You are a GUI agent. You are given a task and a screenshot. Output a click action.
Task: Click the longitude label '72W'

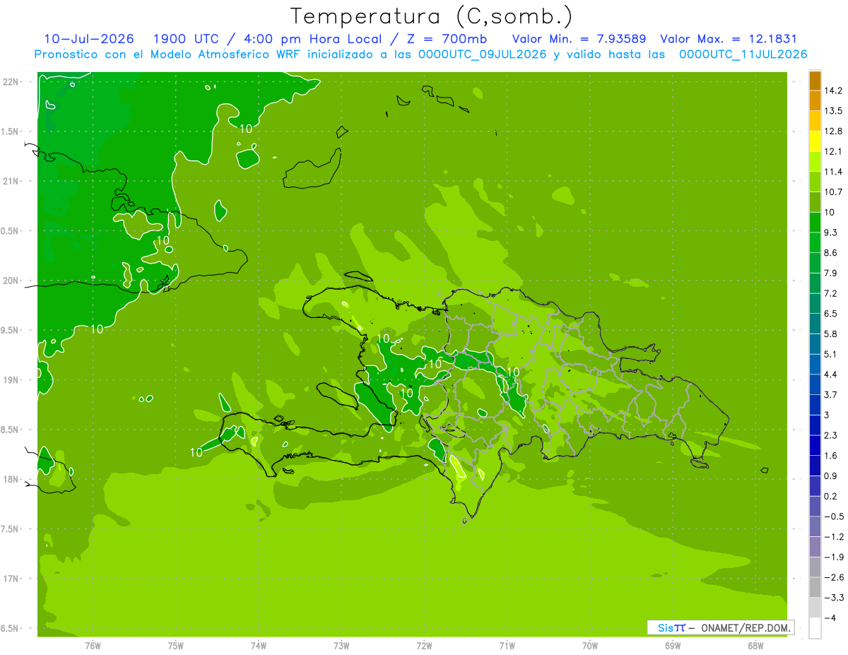(x=424, y=645)
